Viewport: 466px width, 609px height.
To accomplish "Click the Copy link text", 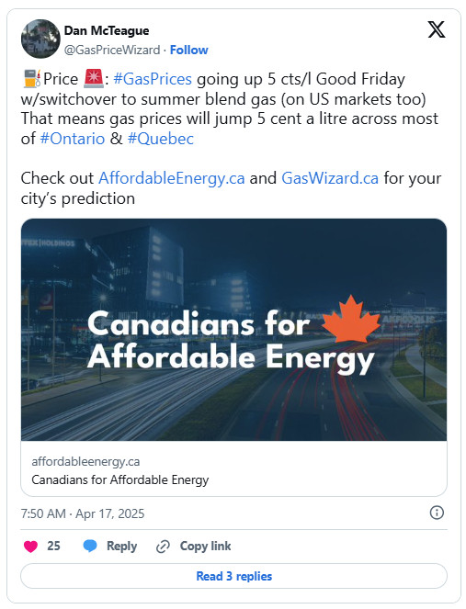I will tap(205, 547).
